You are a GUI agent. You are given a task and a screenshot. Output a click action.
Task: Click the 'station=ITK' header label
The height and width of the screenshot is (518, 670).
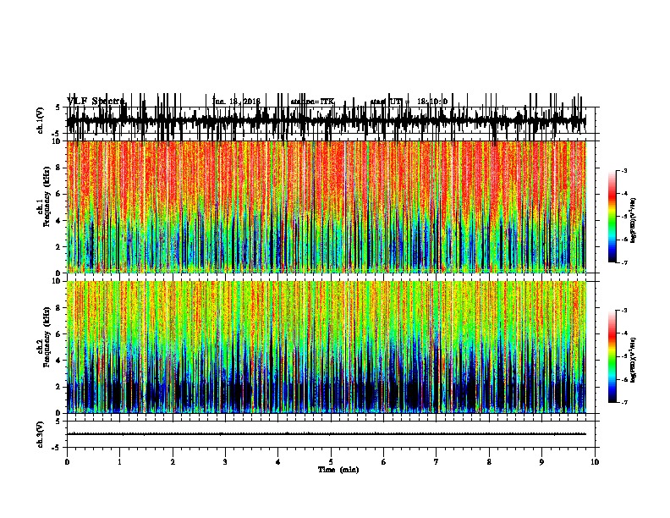coord(312,102)
